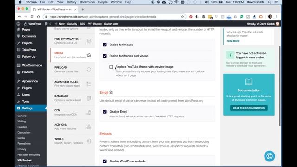The width and height of the screenshot is (297, 167).
Task: Open macOS Spotlight search
Action: pyautogui.click(x=269, y=2)
